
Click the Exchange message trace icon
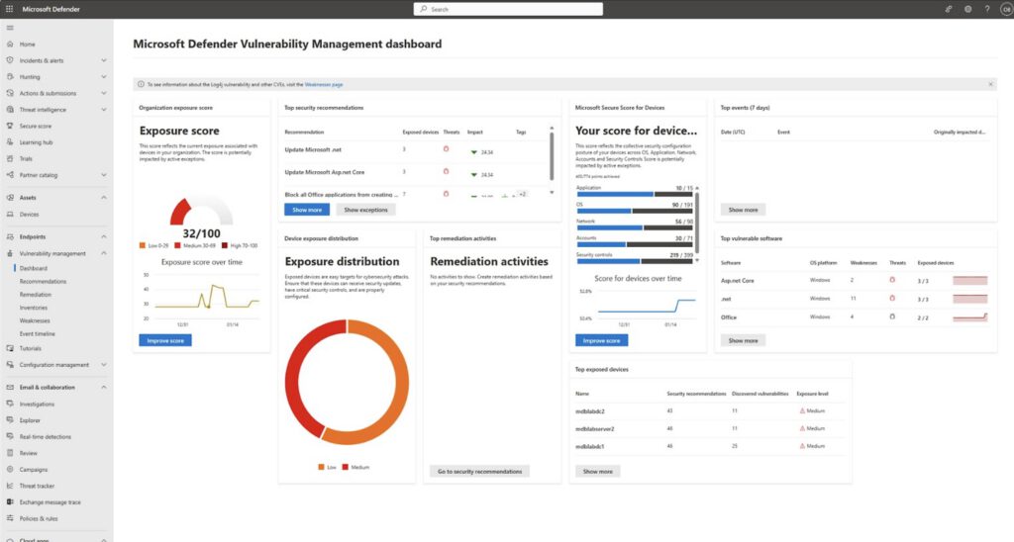click(x=10, y=502)
